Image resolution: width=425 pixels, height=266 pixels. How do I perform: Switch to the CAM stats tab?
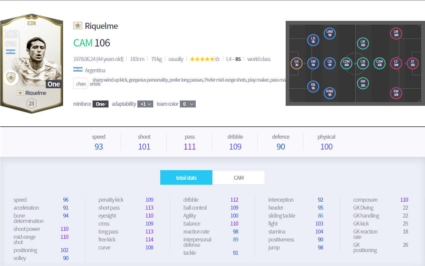[x=239, y=178]
